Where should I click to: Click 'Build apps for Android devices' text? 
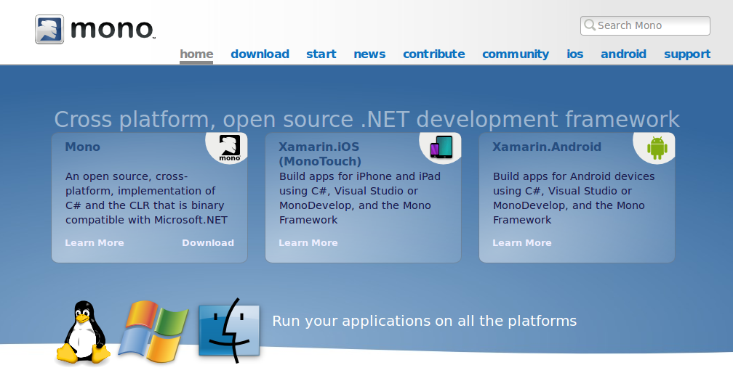click(574, 176)
